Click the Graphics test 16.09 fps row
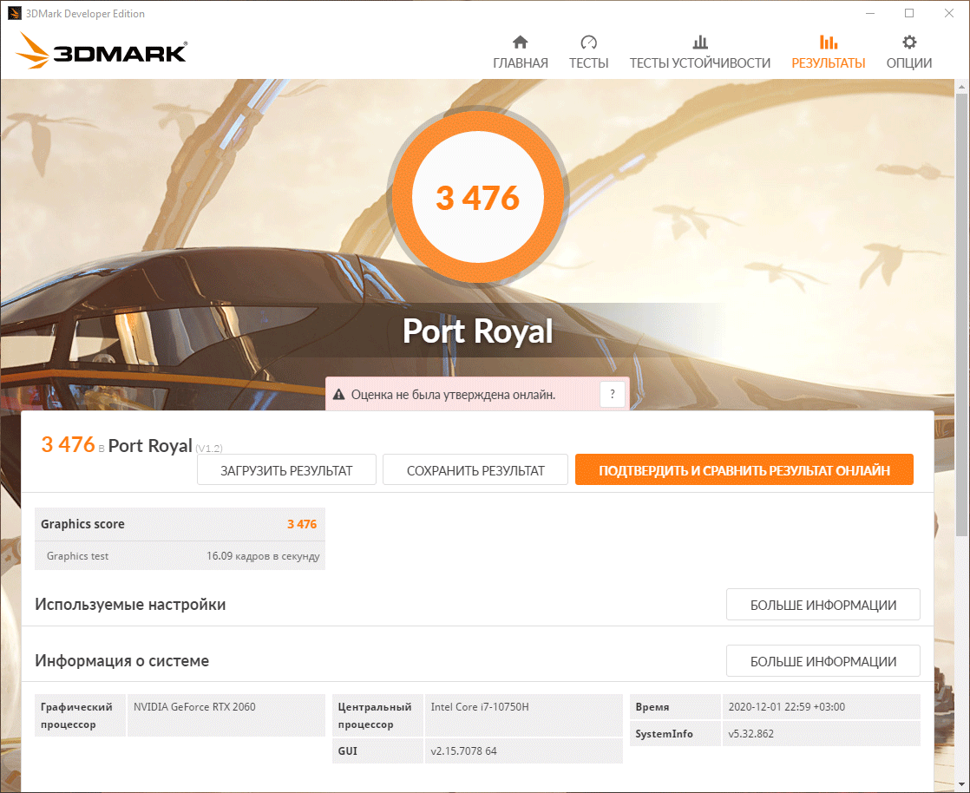 click(x=180, y=555)
